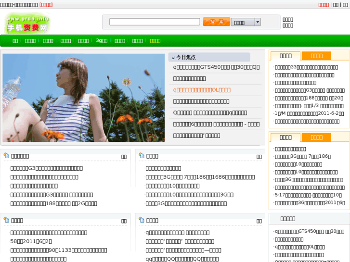This screenshot has width=350, height=262.
Task: Click the orange search button
Action: [216, 22]
